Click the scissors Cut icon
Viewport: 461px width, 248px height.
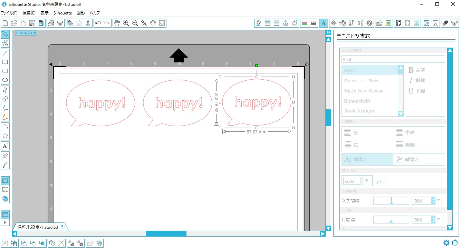pyautogui.click(x=88, y=23)
